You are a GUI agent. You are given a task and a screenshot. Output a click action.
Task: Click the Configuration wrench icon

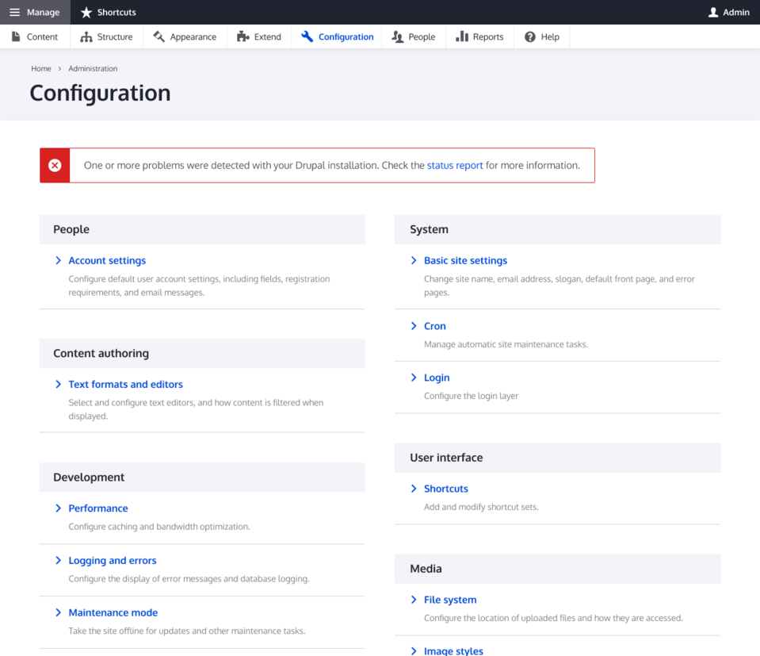[x=307, y=36]
